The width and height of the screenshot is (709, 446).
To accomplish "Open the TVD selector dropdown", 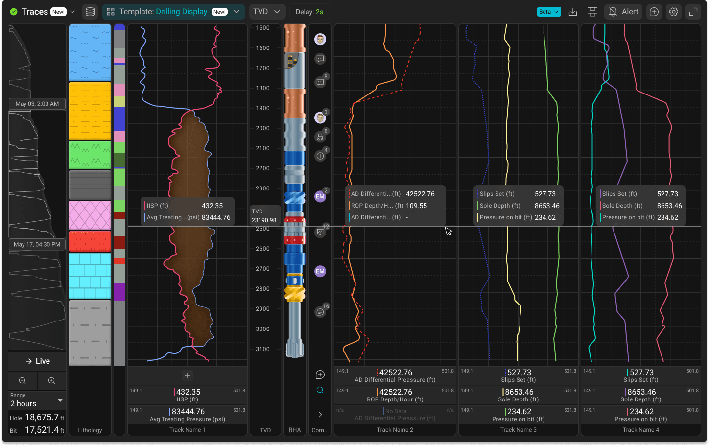I will 267,12.
